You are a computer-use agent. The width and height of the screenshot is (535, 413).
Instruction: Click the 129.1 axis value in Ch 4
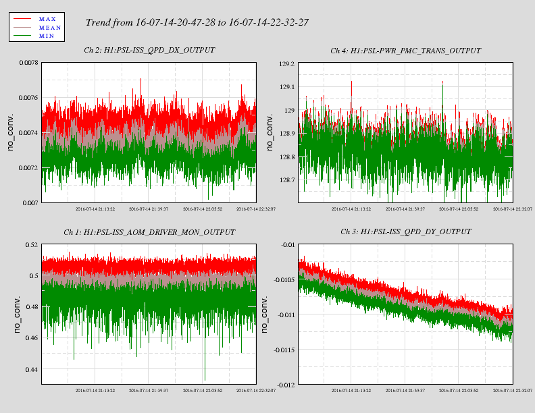286,87
